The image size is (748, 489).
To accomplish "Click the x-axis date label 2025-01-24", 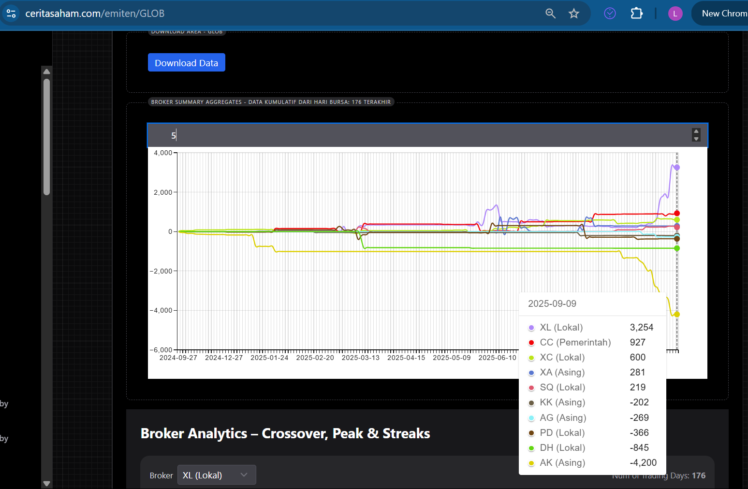I will click(x=269, y=358).
